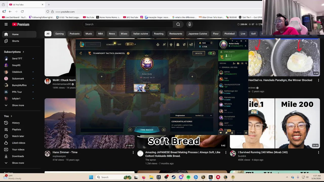Expand subscriptions Show more
The height and width of the screenshot is (182, 324).
(x=18, y=105)
